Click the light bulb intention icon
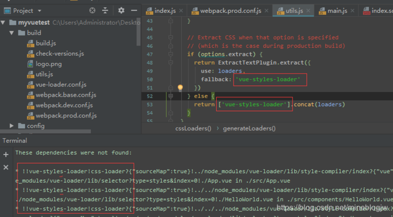This screenshot has width=393, height=217. coord(180,88)
